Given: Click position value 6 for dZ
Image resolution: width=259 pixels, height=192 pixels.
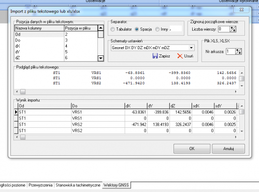Looking at the screenshot, I should 81,58.
